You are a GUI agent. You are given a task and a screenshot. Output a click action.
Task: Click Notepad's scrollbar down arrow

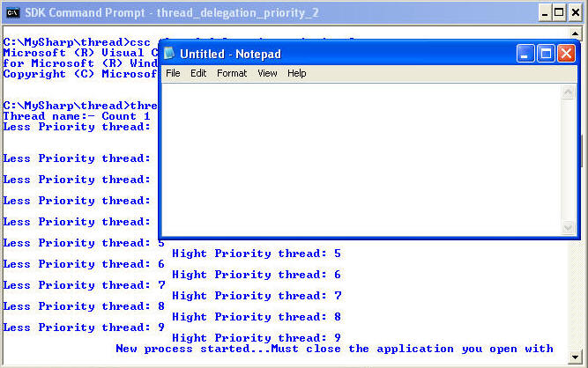pyautogui.click(x=569, y=227)
